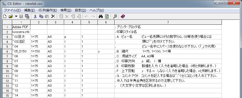Click the CS Editor title bar app icon
The height and width of the screenshot is (98, 242).
[4, 4]
